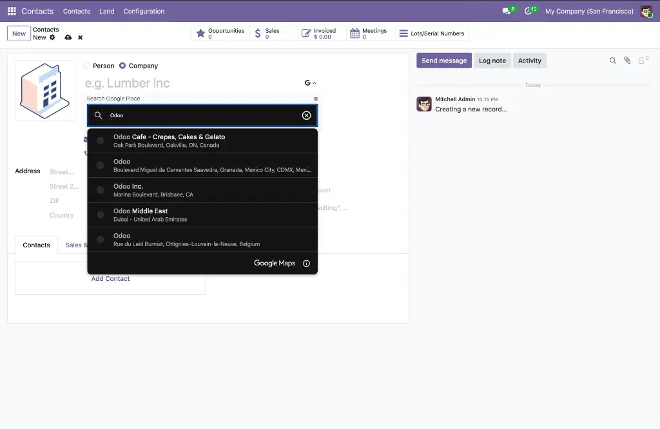Click Send message button
The image size is (660, 429).
444,61
